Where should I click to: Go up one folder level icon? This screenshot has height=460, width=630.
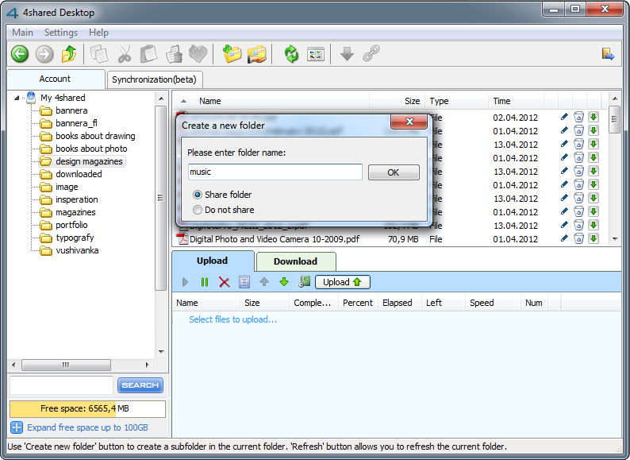click(69, 54)
